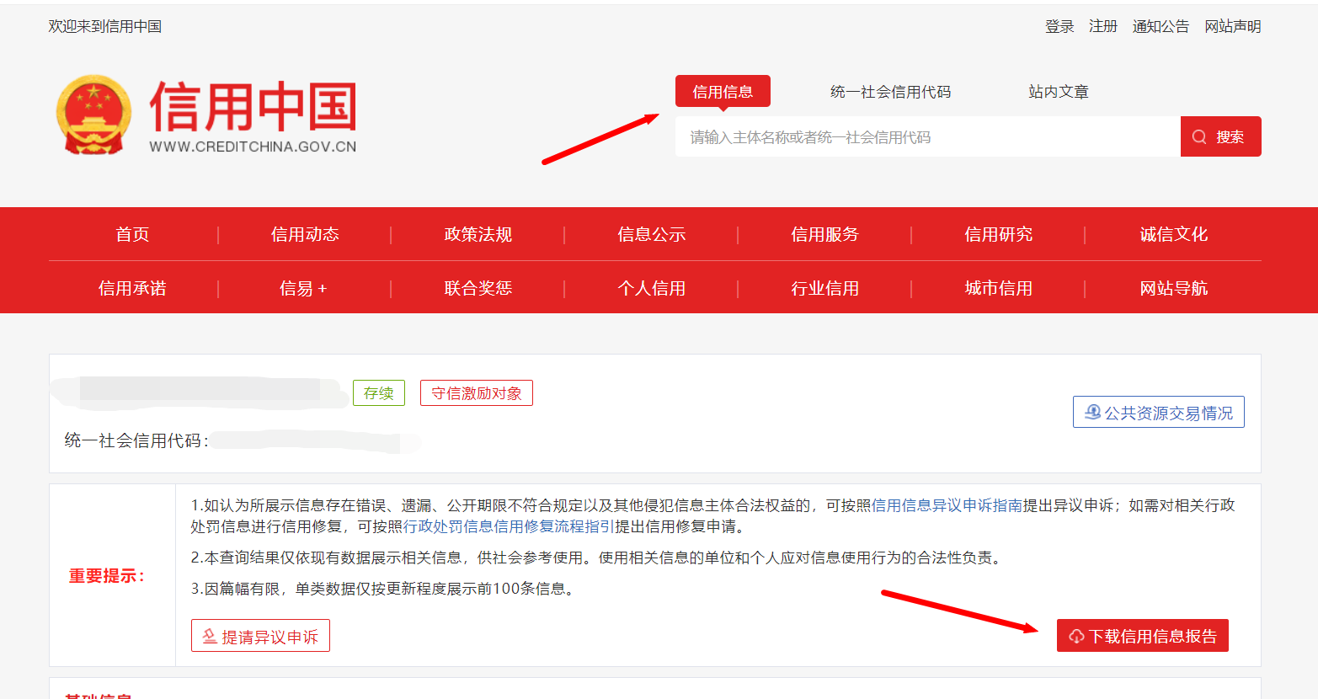Viewport: 1318px width, 699px height.
Task: Open 个人信用 navigation menu item
Action: click(x=651, y=289)
